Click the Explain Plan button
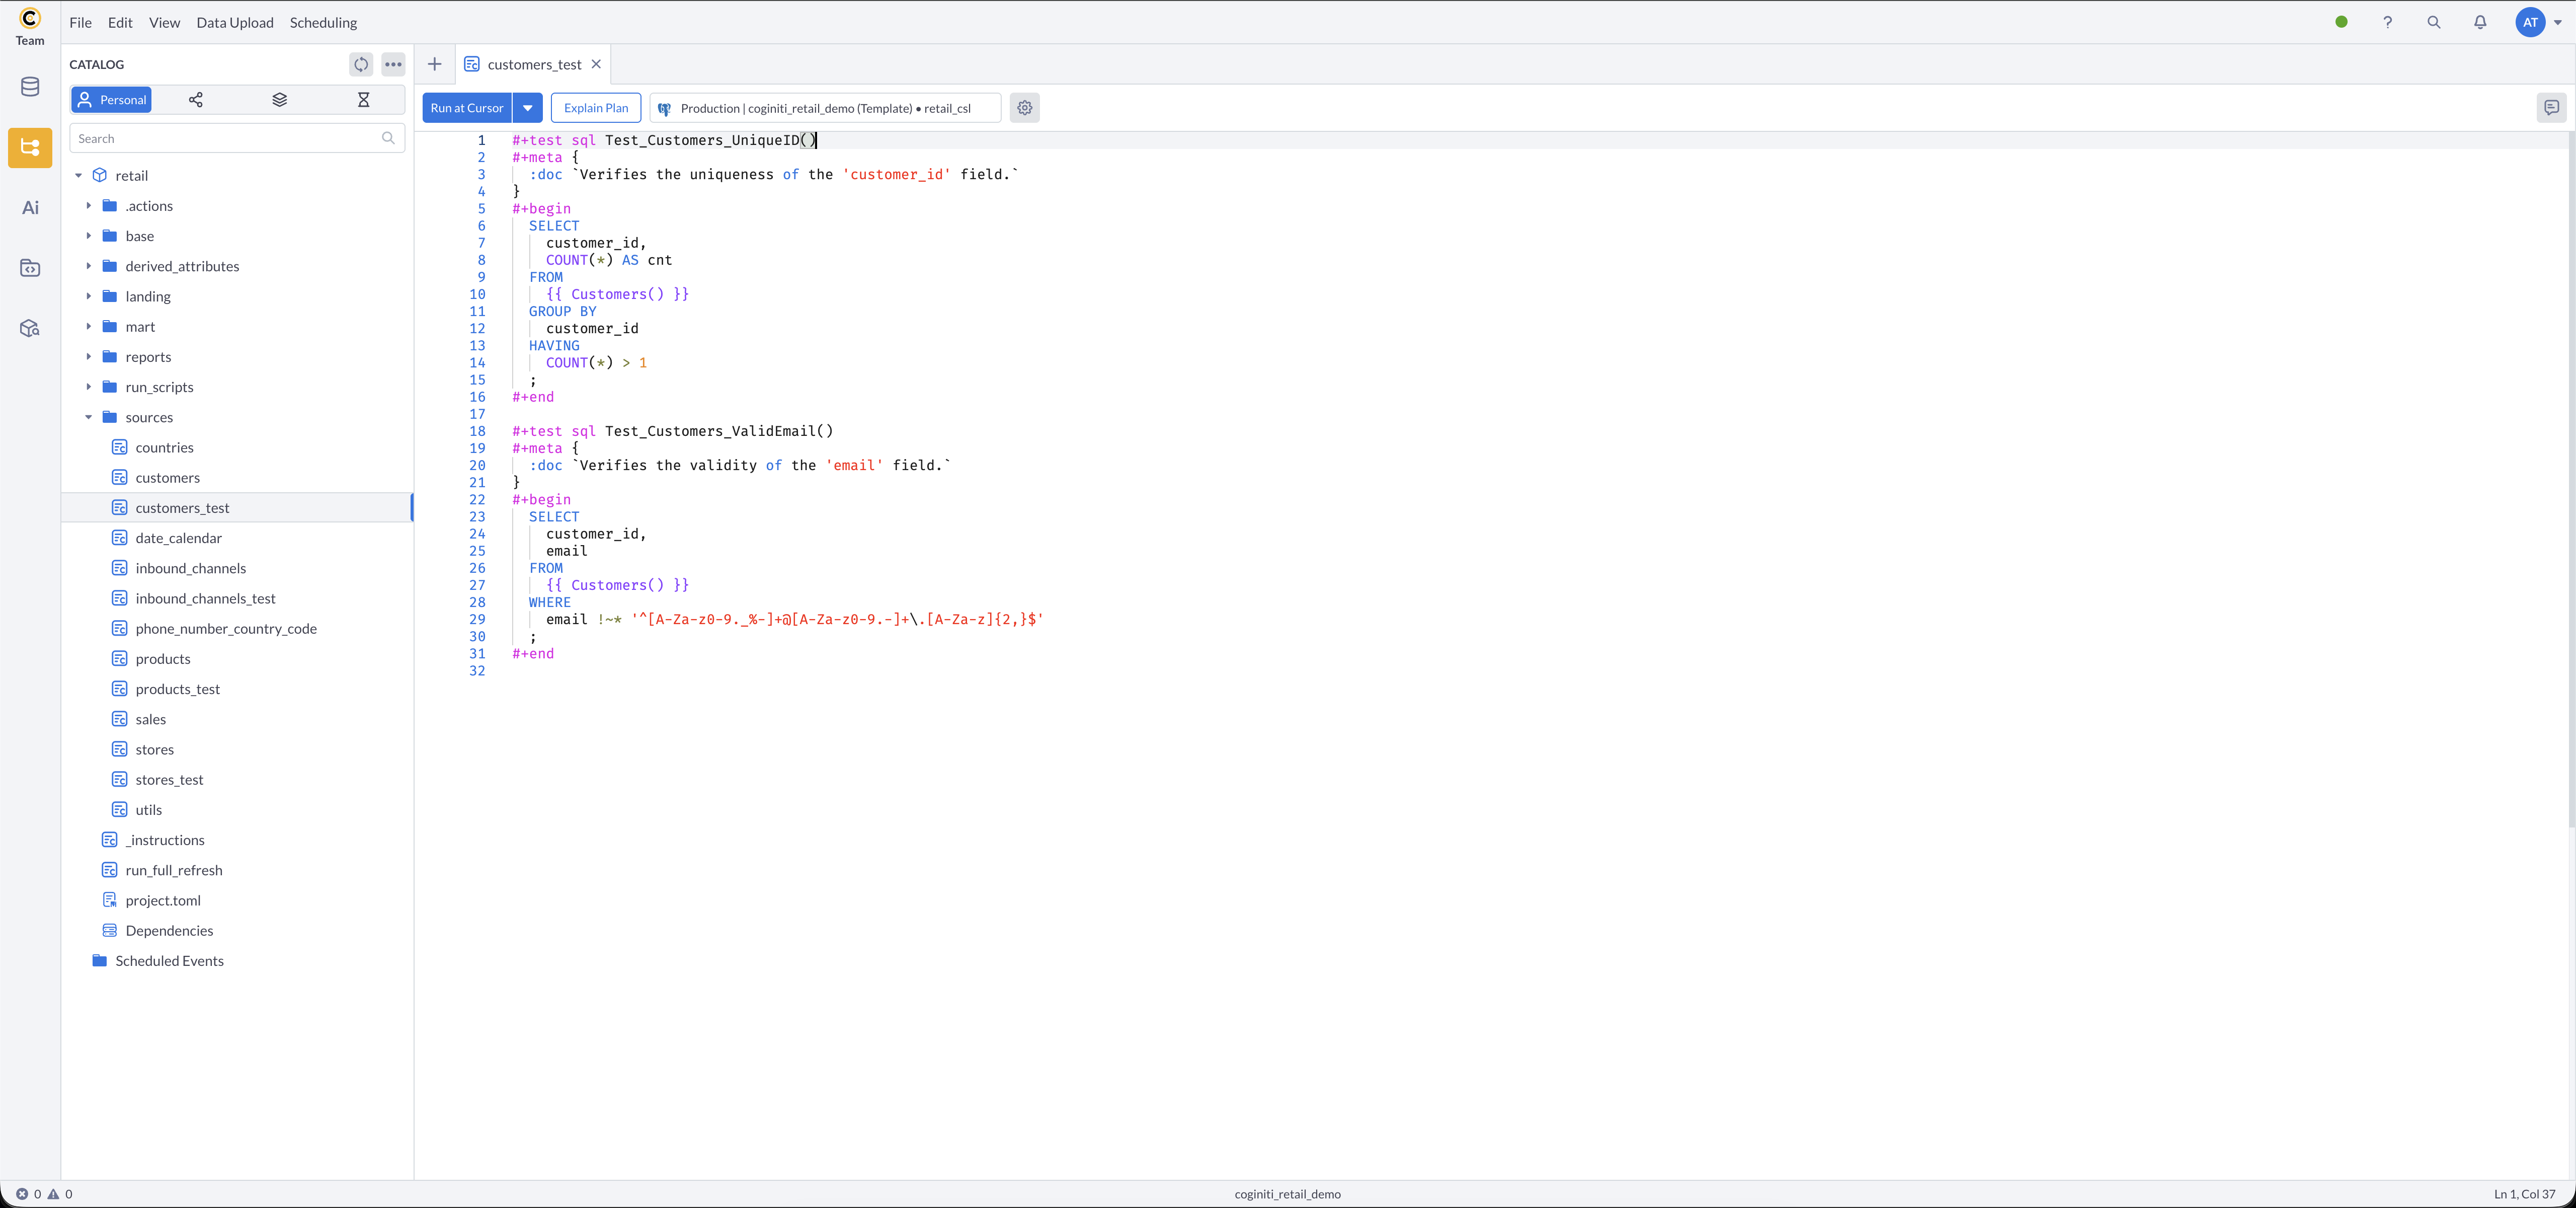The height and width of the screenshot is (1208, 2576). click(x=596, y=108)
